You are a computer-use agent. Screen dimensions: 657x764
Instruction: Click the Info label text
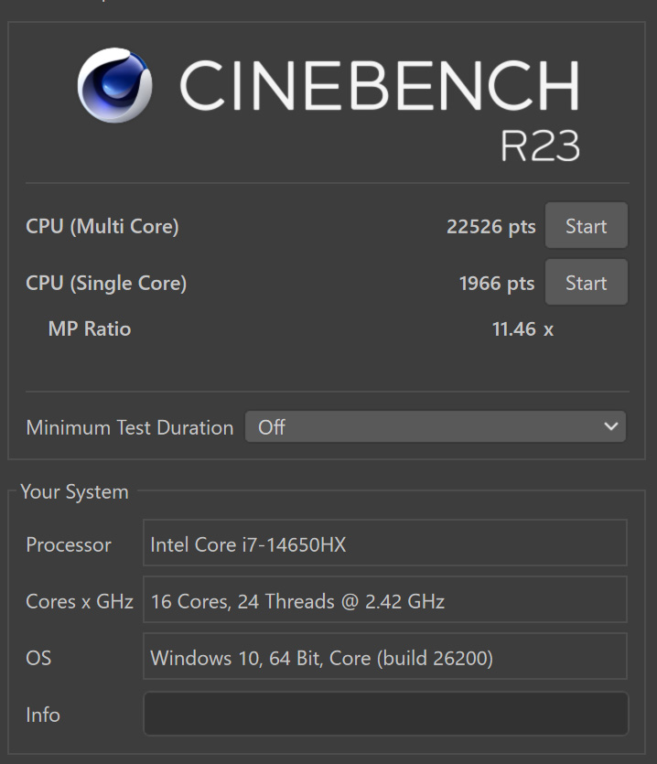coord(43,715)
